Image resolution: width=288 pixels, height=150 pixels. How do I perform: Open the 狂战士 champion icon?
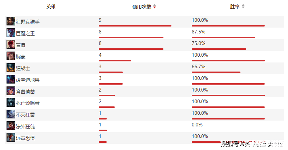[x=11, y=68]
